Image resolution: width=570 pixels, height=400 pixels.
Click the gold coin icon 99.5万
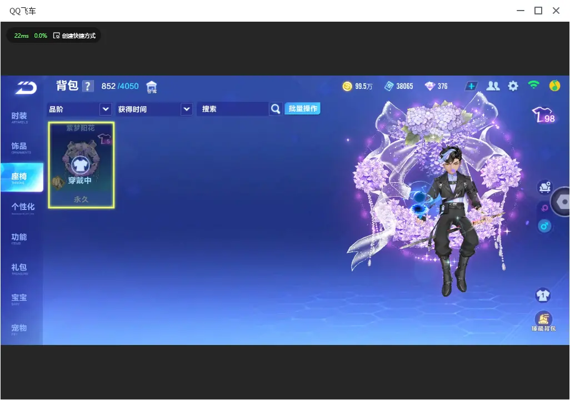click(347, 86)
